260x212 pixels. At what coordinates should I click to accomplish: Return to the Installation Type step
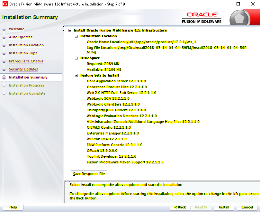click(x=23, y=53)
